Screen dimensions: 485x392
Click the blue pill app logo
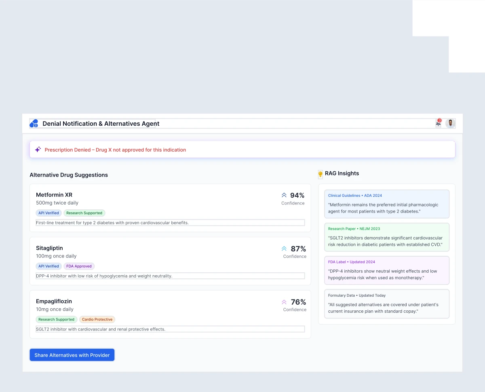pyautogui.click(x=34, y=124)
